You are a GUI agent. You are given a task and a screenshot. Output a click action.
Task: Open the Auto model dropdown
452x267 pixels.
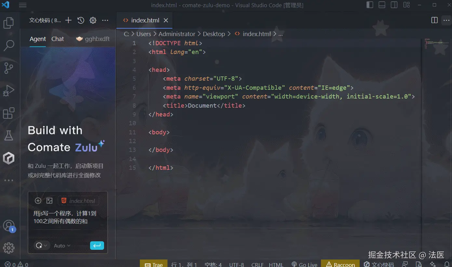click(x=62, y=246)
